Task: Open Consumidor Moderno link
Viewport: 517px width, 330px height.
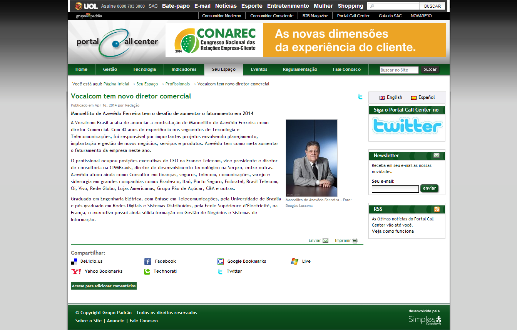Action: [x=222, y=16]
